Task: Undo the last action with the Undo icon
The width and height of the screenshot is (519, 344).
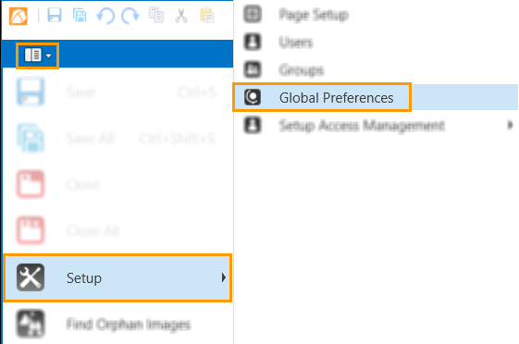Action: point(105,16)
